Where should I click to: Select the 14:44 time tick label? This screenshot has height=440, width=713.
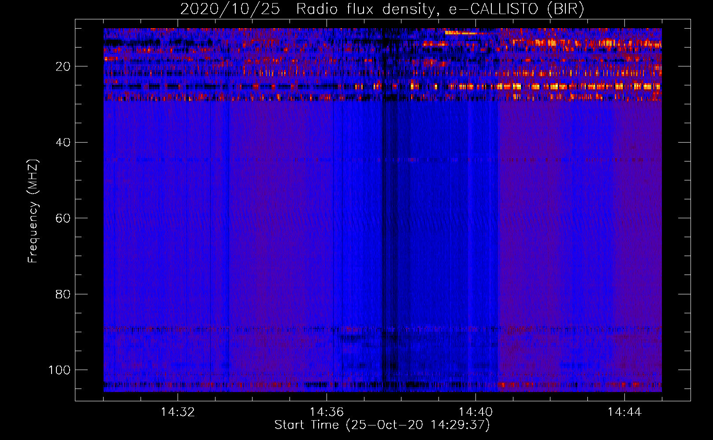(x=624, y=412)
